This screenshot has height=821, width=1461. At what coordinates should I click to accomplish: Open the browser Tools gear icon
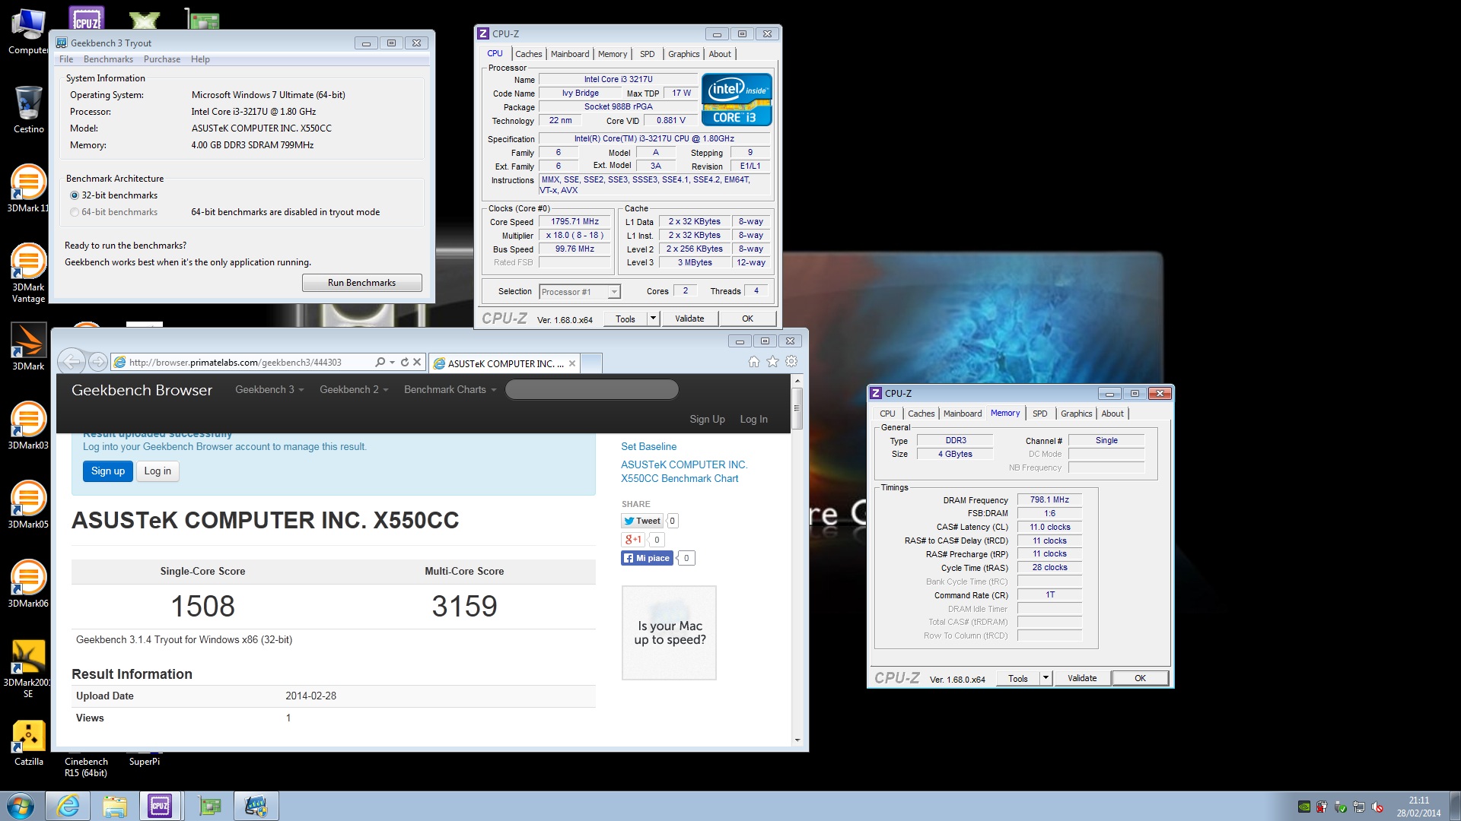pos(791,362)
